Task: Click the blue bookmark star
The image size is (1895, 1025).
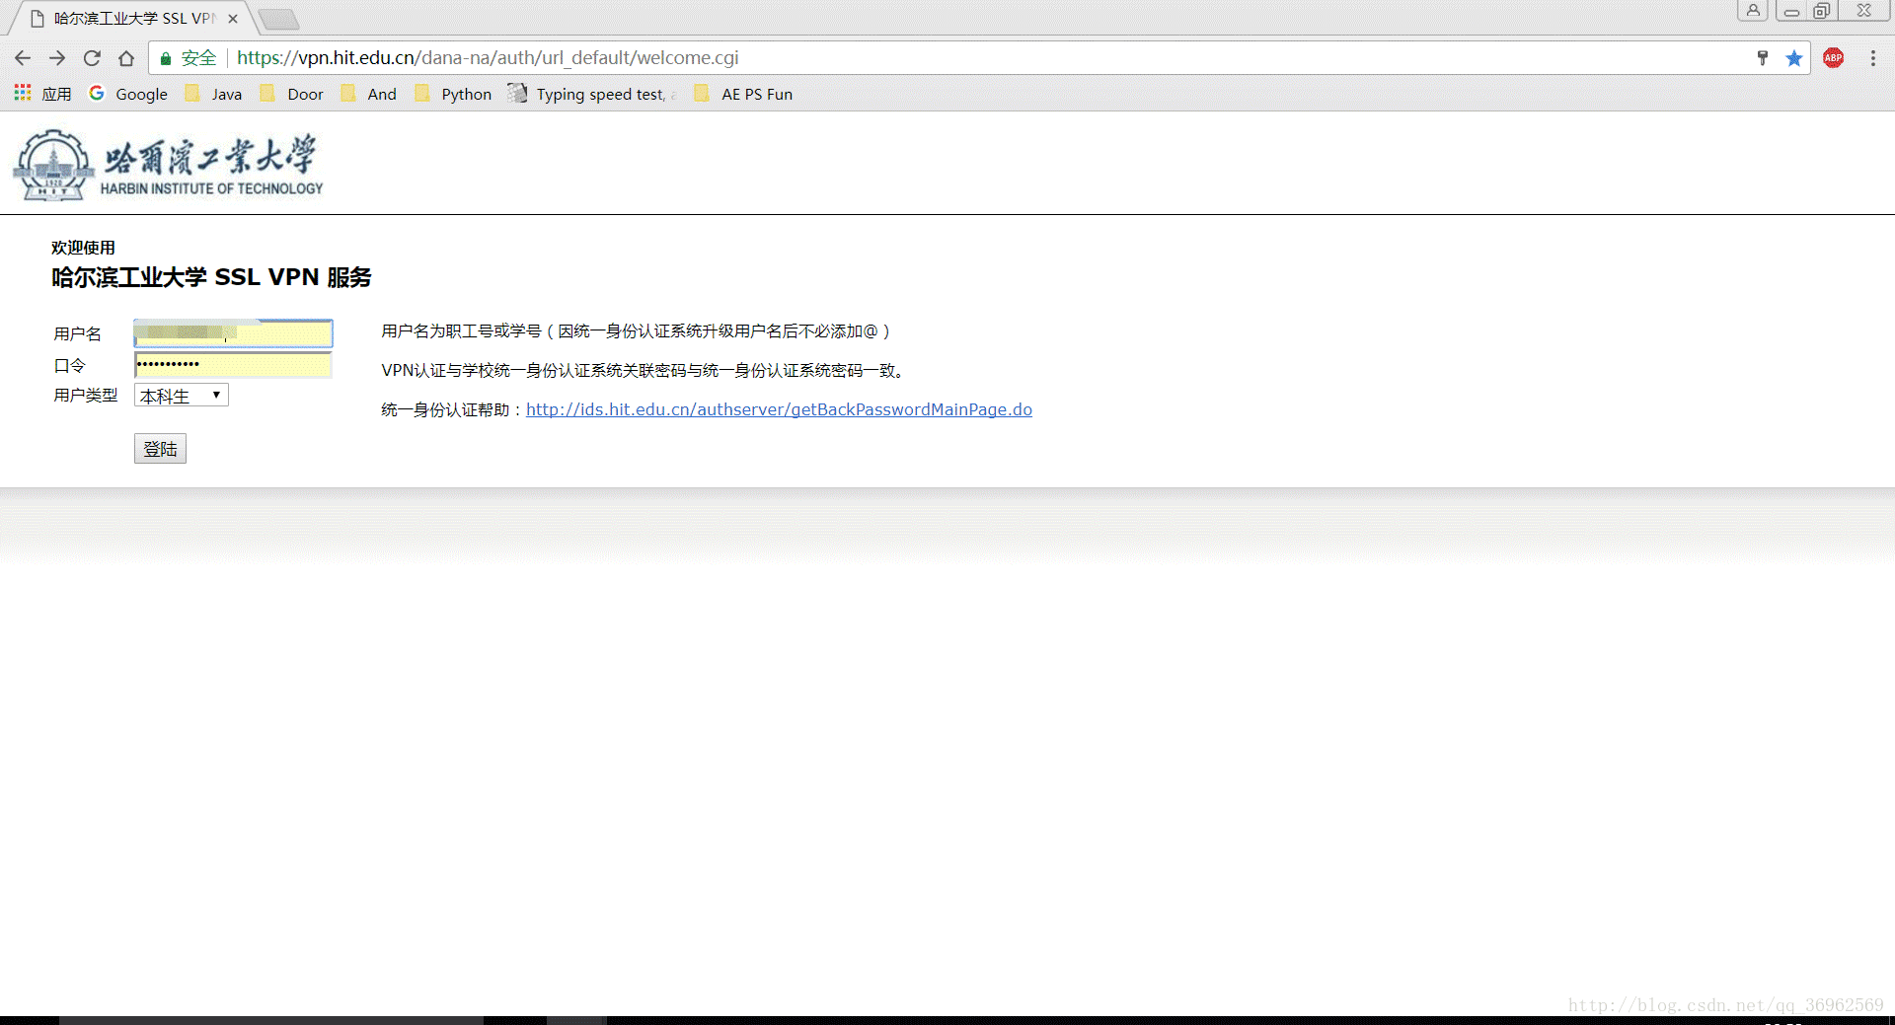Action: pos(1794,58)
